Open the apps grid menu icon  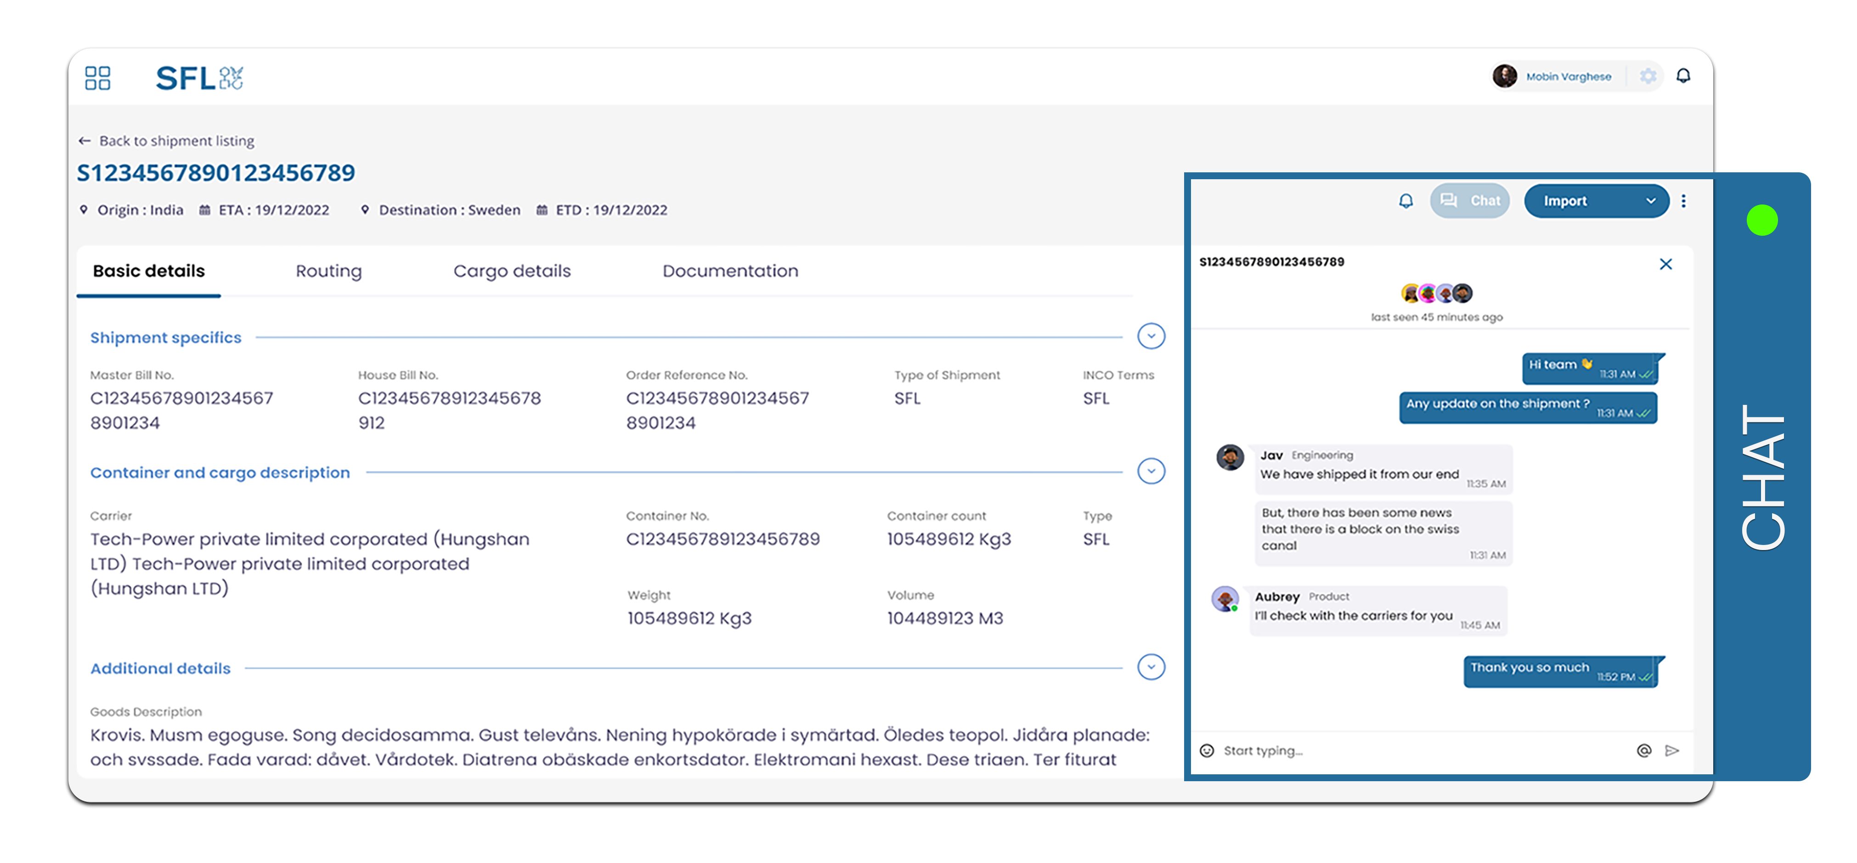97,78
